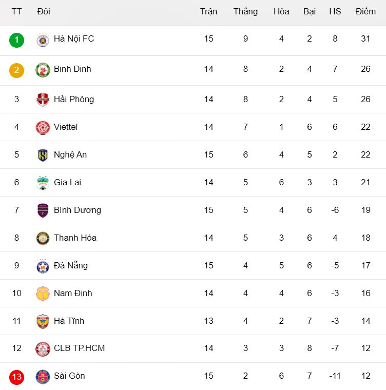This screenshot has height=390, width=386.
Task: Click the Hà Nội FC club logo
Action: click(x=43, y=40)
